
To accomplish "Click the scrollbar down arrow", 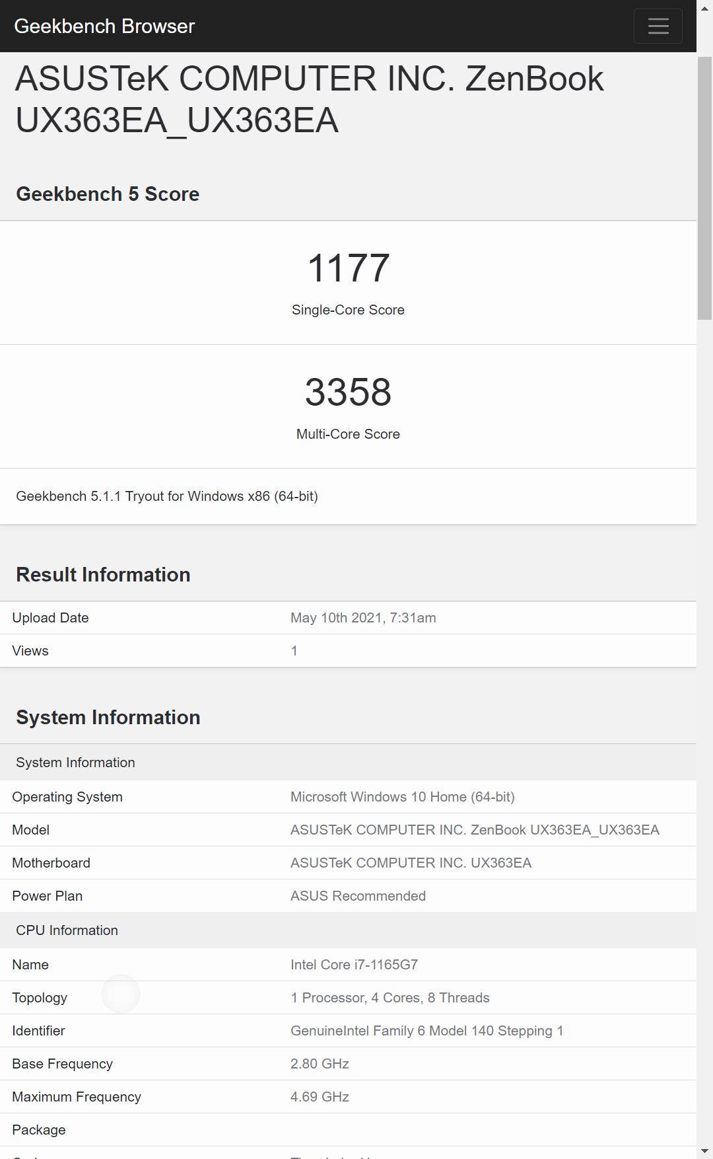I will (x=704, y=1152).
